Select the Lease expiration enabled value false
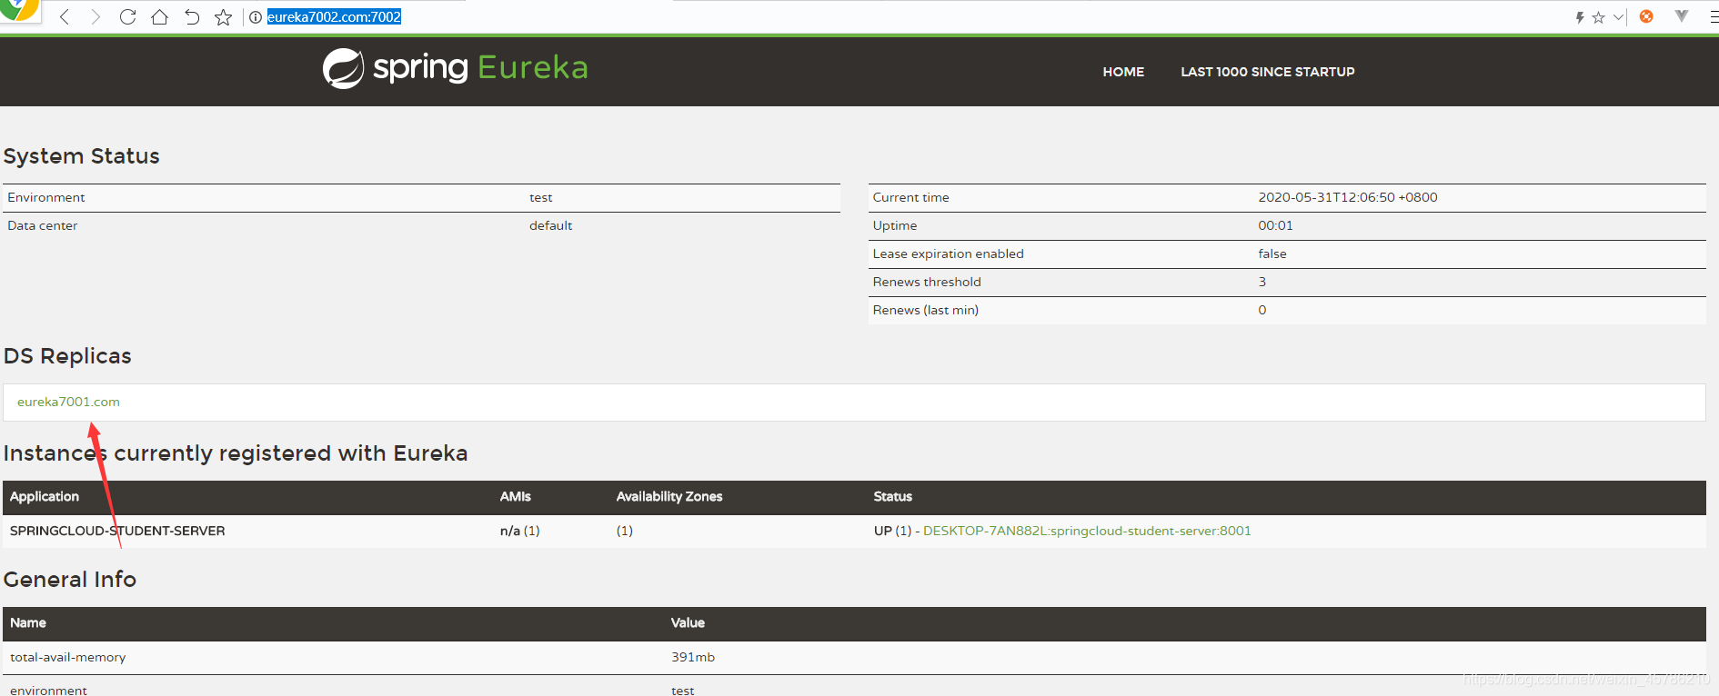Viewport: 1719px width, 696px height. pyautogui.click(x=1272, y=254)
